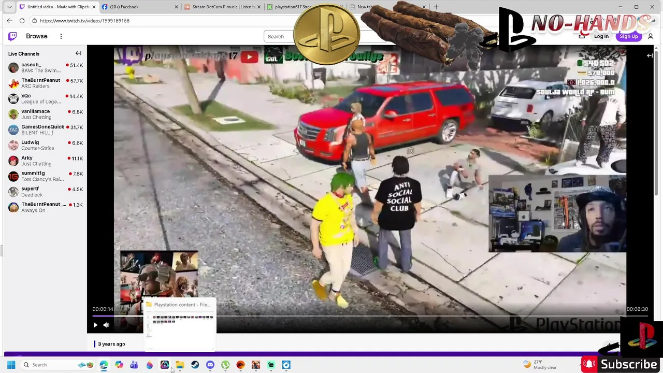Mute the video volume
663x373 pixels.
106,325
